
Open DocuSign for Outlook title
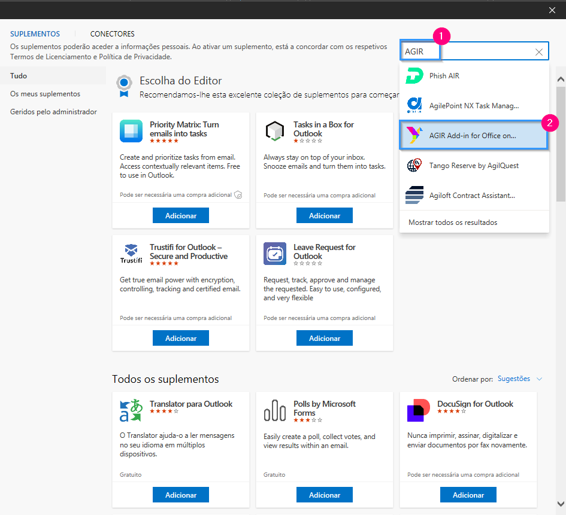pos(475,404)
